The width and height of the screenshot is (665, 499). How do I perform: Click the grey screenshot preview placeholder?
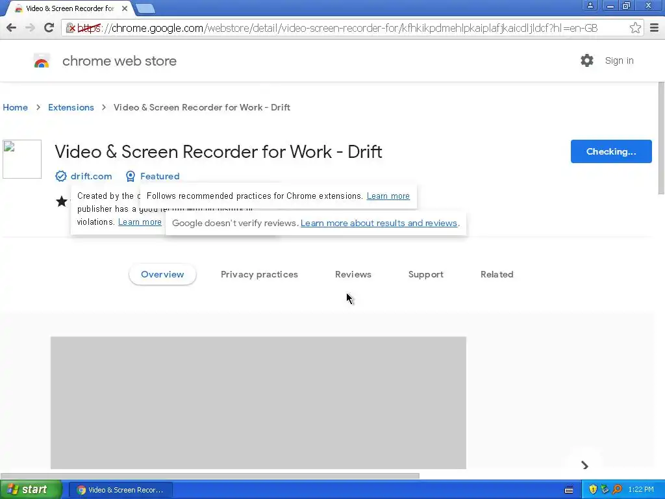pos(258,403)
